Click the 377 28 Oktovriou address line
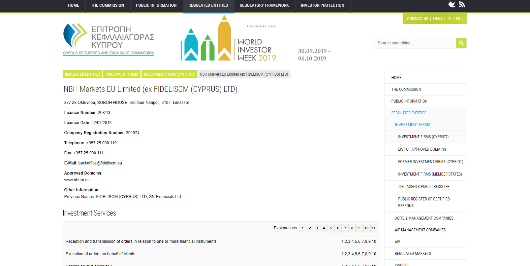The height and width of the screenshot is (266, 530). click(126, 103)
